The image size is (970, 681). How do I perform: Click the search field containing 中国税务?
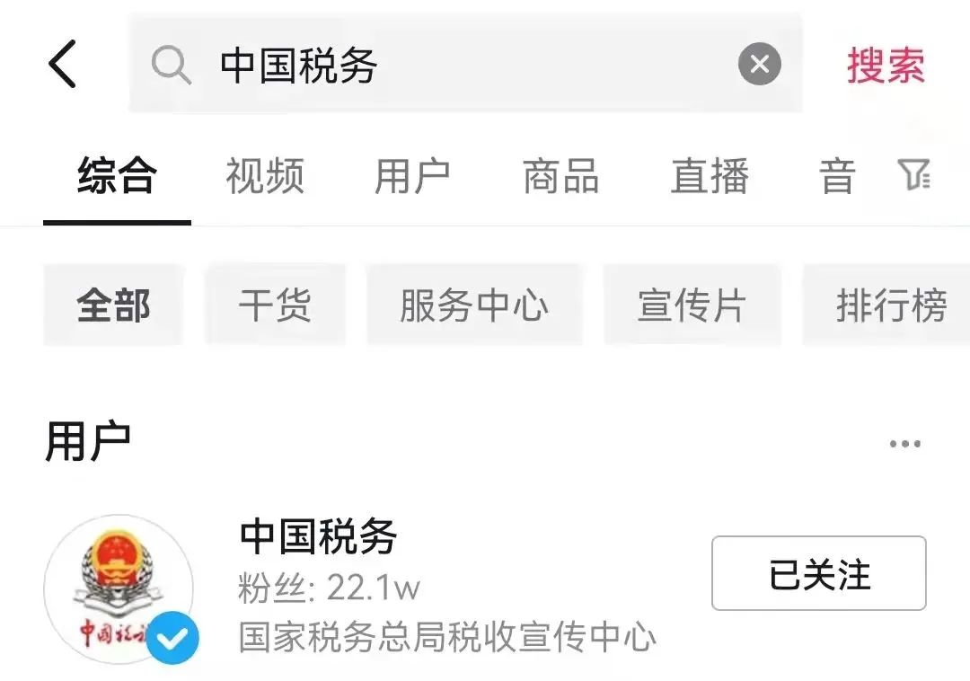(465, 64)
